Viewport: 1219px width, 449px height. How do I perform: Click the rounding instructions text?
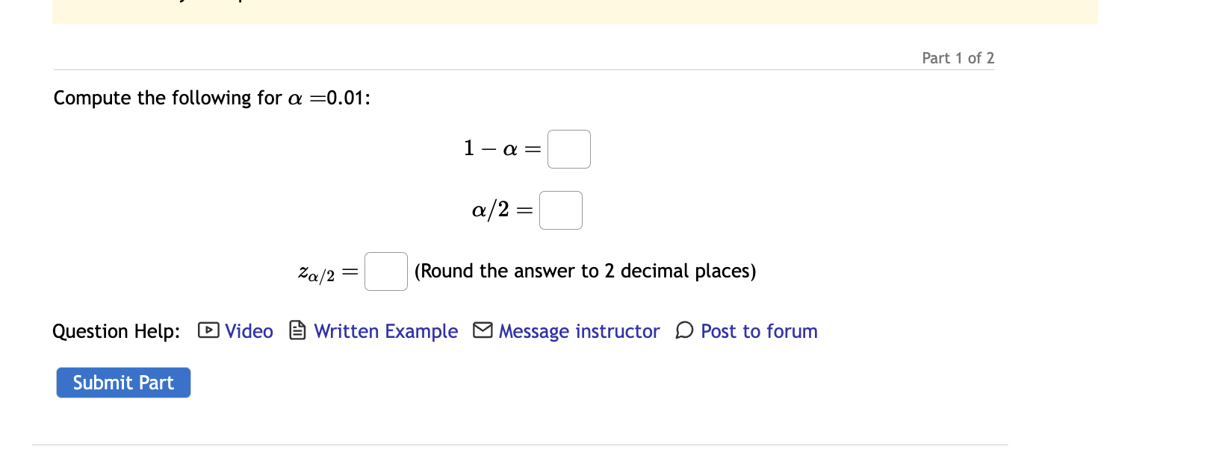coord(586,271)
